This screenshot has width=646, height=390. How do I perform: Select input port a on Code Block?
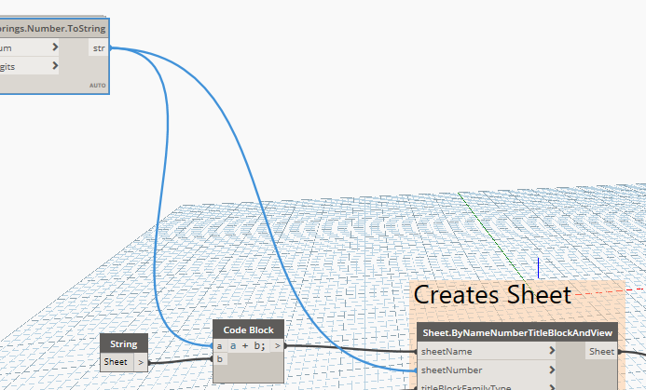pyautogui.click(x=220, y=345)
